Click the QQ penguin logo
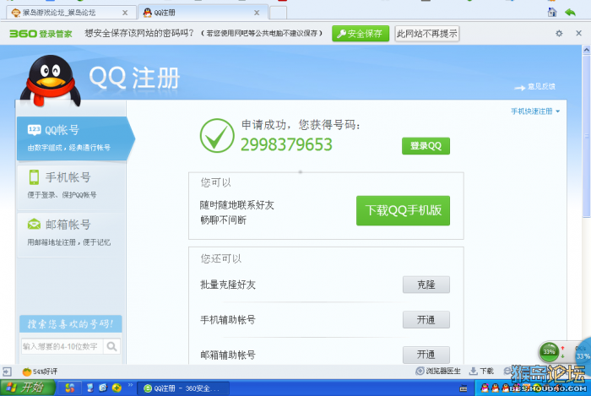591x396 pixels. click(x=51, y=80)
